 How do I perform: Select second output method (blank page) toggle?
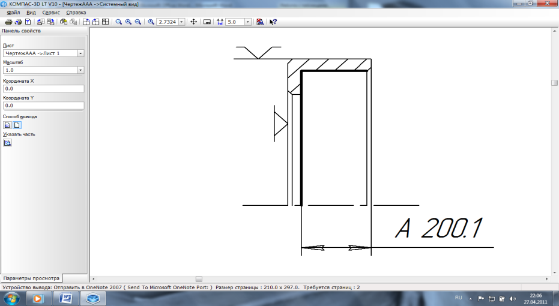tap(17, 125)
